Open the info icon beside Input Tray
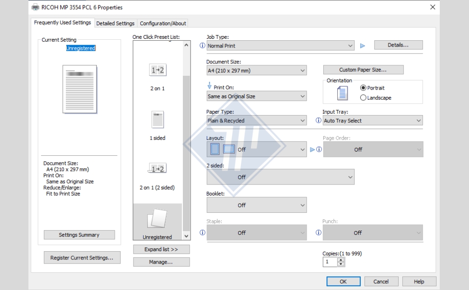 (x=319, y=120)
